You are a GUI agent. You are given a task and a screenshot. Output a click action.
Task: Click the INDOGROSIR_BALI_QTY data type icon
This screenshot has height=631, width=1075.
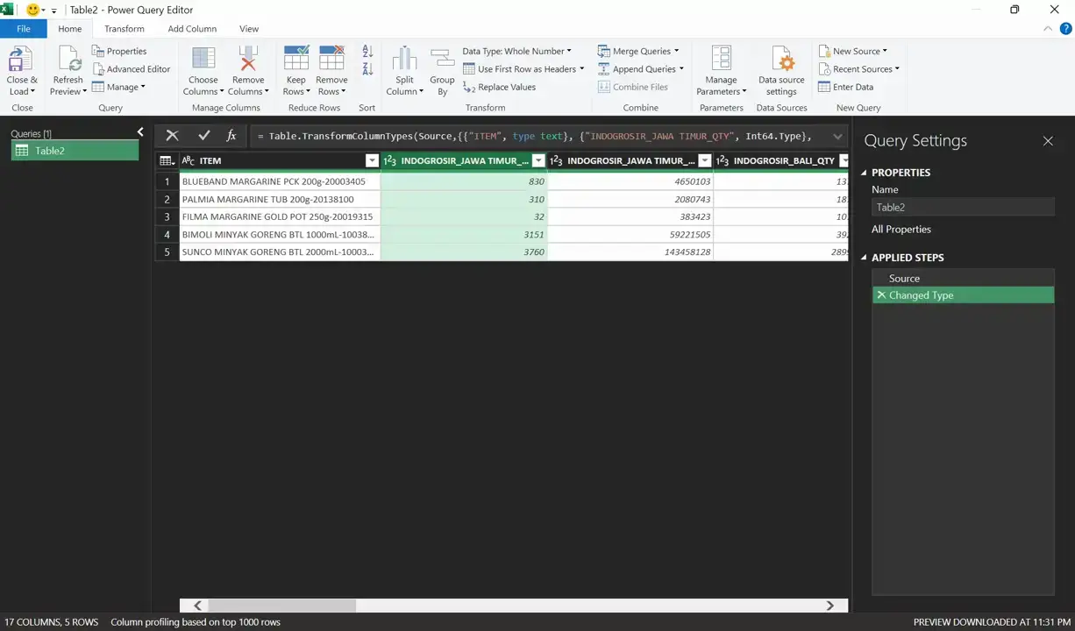[x=723, y=160]
